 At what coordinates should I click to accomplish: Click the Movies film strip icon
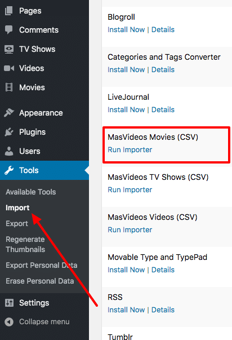[x=9, y=87]
